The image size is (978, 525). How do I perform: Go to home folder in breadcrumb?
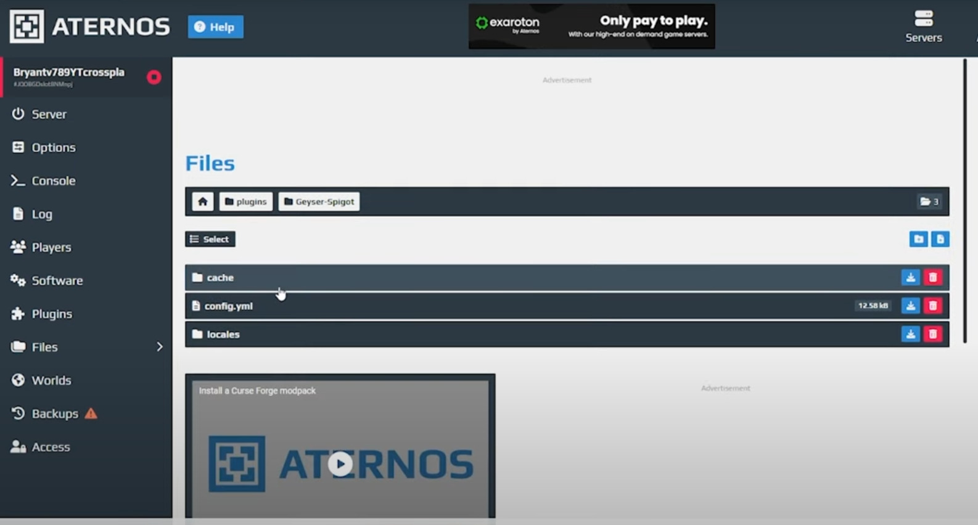tap(203, 201)
